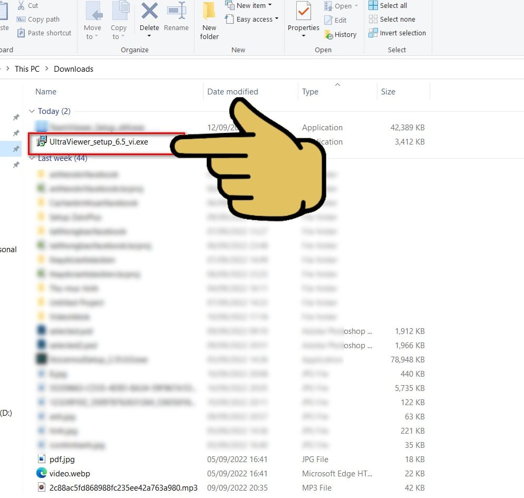Click the Delete X icon
Image resolution: width=524 pixels, height=498 pixels.
click(x=149, y=11)
